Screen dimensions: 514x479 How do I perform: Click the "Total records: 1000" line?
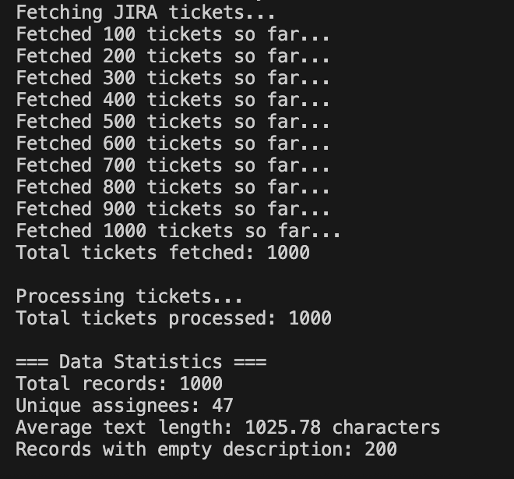119,384
